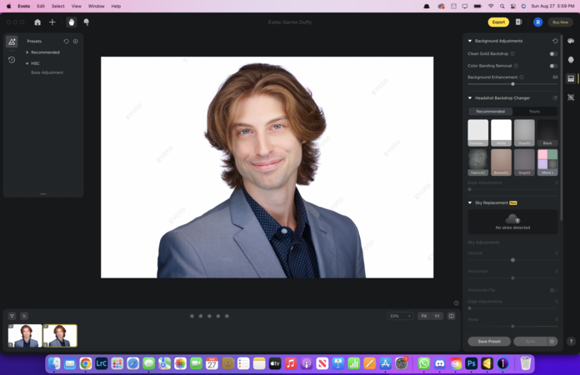580x375 pixels.
Task: Open the color adjustments palette icon
Action: click(571, 41)
